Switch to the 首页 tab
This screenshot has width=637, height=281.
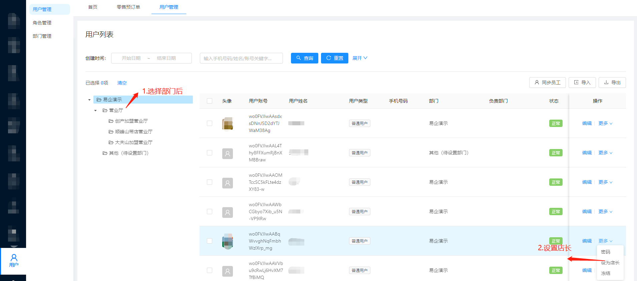(93, 7)
